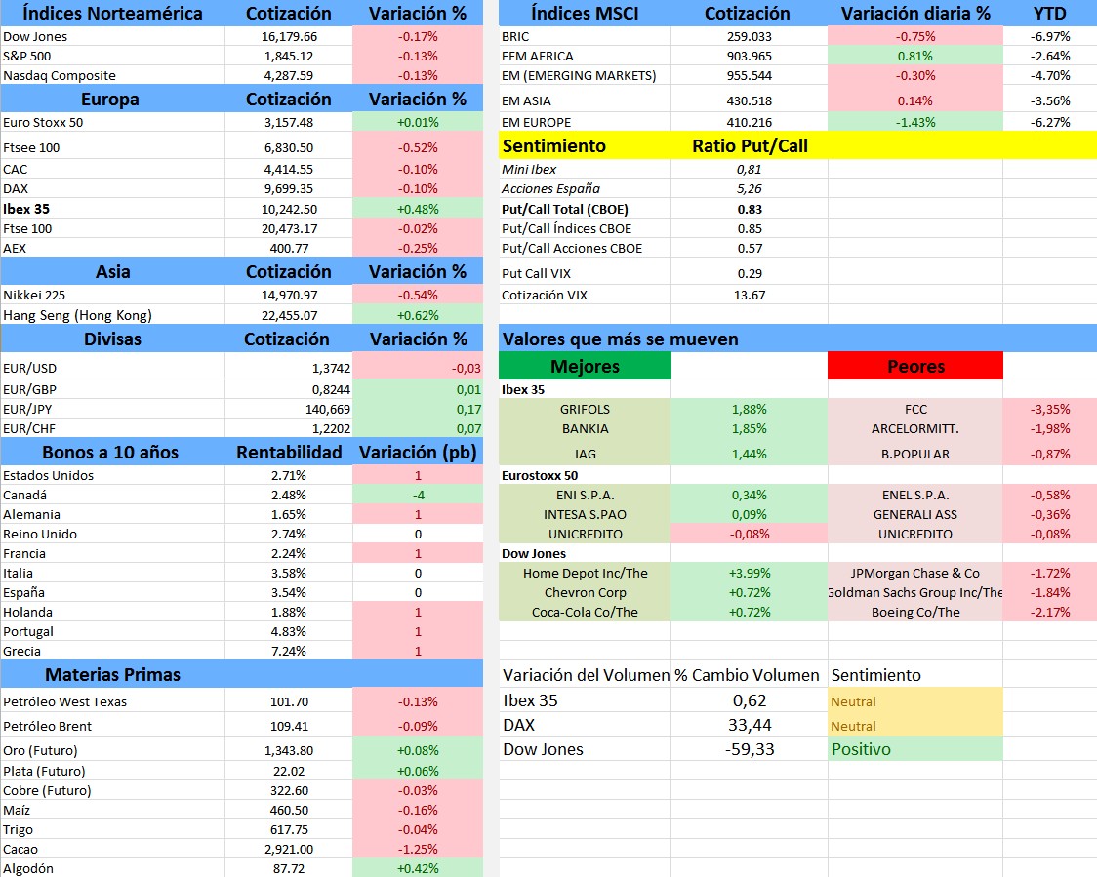Click the Divisas section header
This screenshot has width=1097, height=877.
pos(112,339)
